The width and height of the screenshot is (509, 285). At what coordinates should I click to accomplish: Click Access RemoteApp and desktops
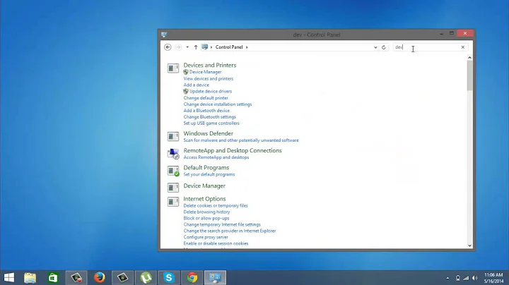click(x=216, y=157)
